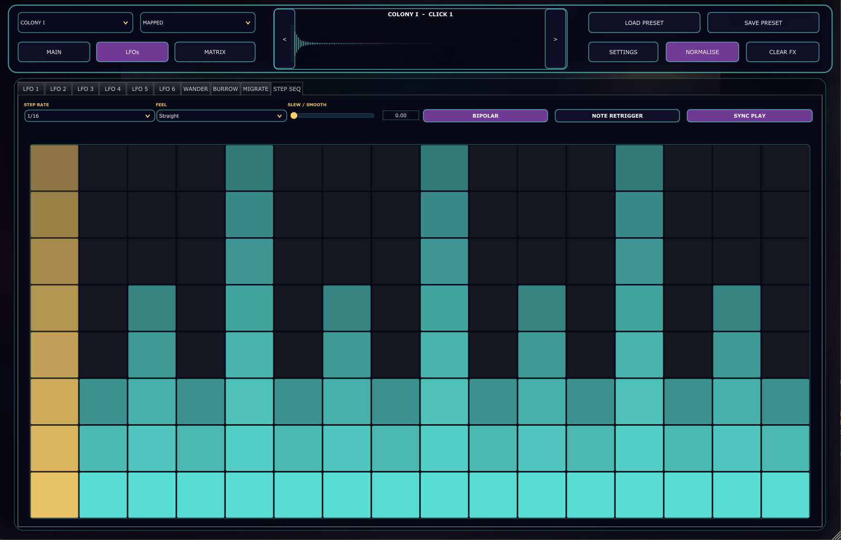Click the Slew / Smooth slider handle
The image size is (841, 540).
(x=294, y=116)
